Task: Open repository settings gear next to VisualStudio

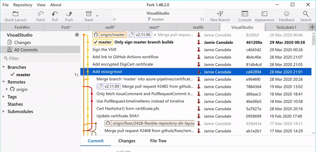Action: [77, 35]
